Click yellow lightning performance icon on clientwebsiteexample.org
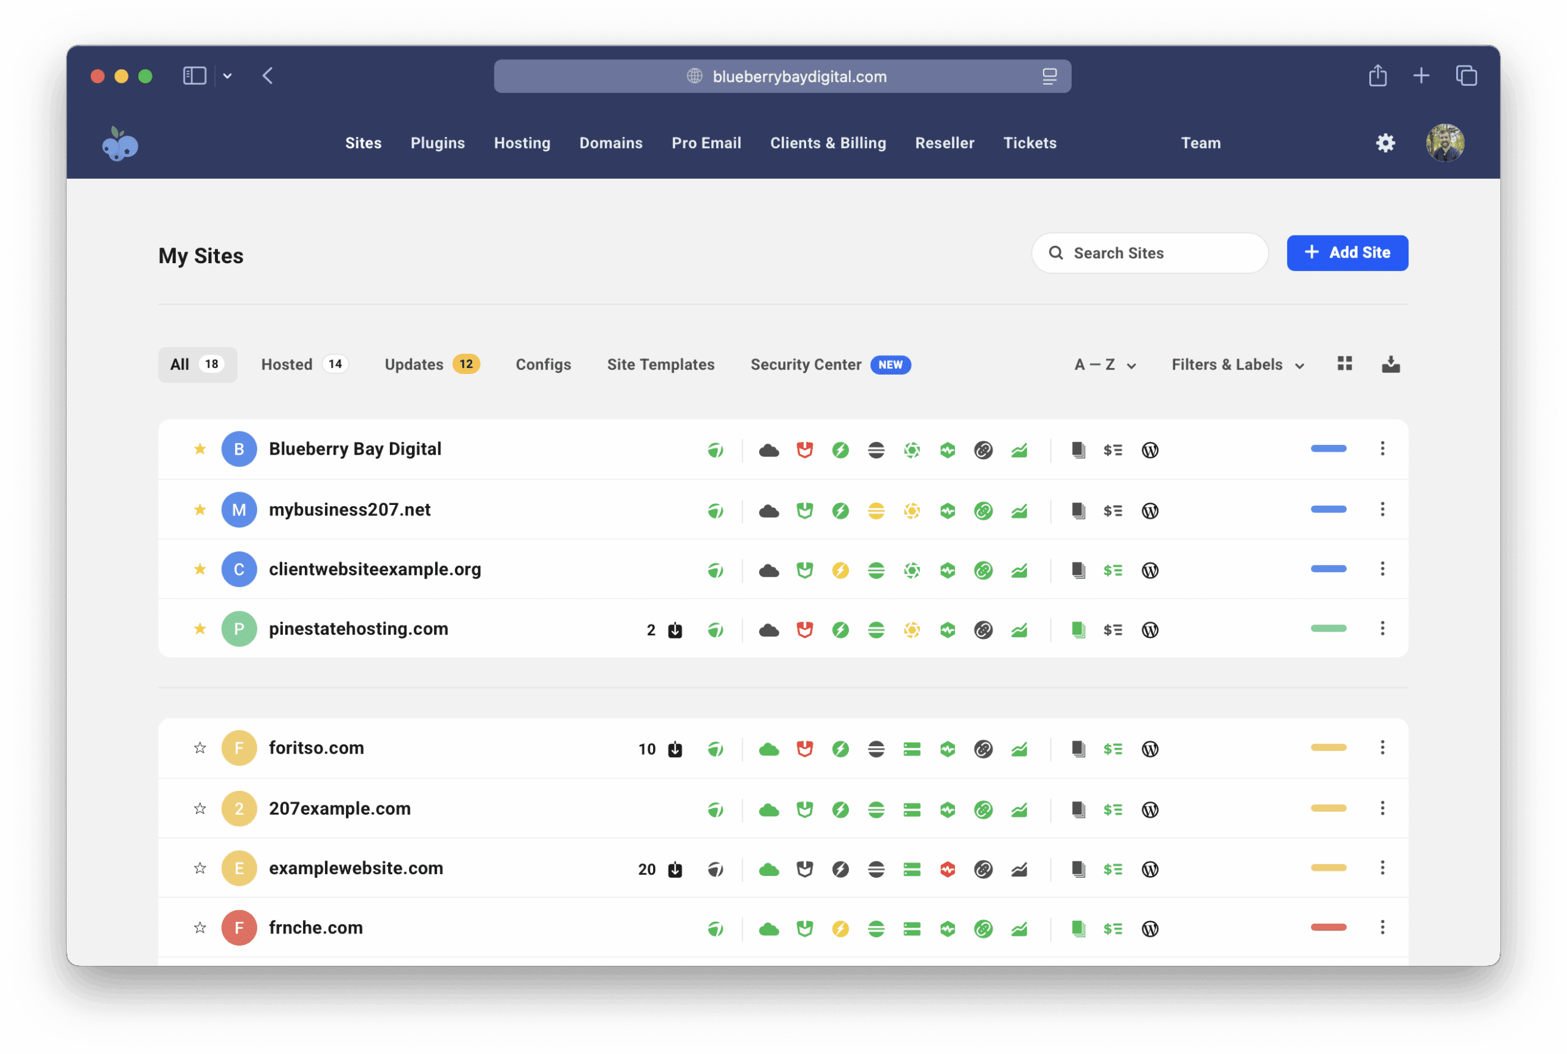Screen dimensions: 1567x1054 [x=840, y=570]
